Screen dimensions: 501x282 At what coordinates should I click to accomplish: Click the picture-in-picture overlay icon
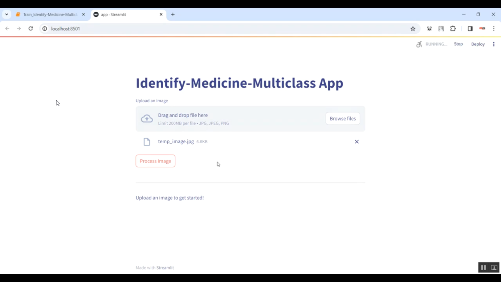494,268
